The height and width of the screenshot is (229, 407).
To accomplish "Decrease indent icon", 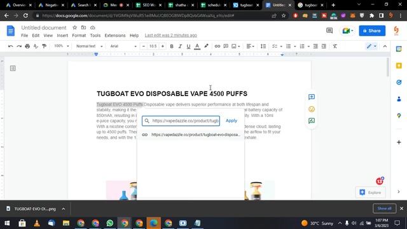I will (315, 46).
